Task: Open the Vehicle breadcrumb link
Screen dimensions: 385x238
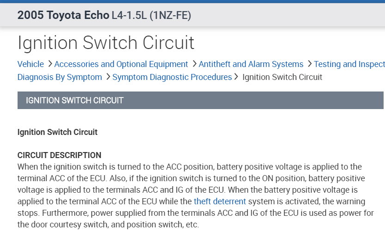Action: click(31, 64)
